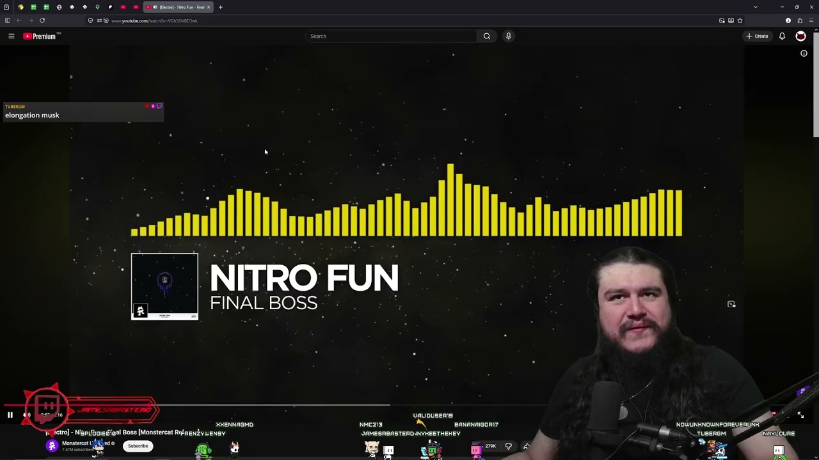This screenshot has height=460, width=819.
Task: Go forward with the browser forward arrow
Action: click(x=30, y=20)
